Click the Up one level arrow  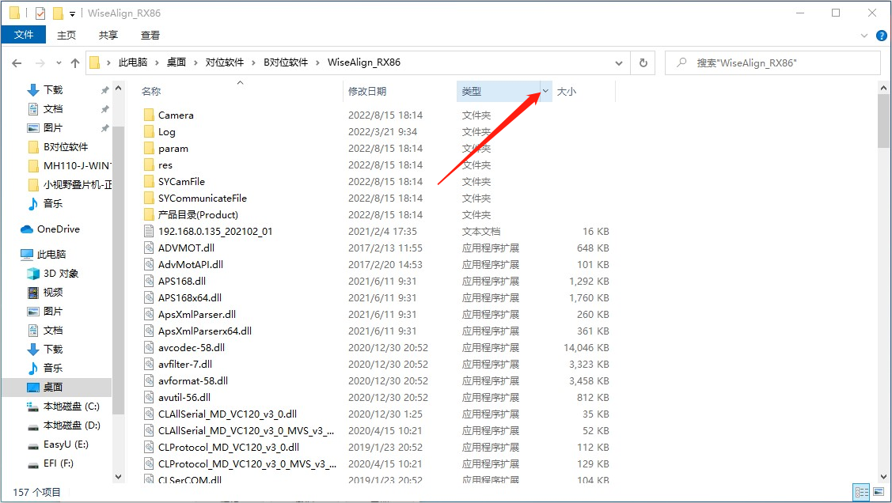click(75, 63)
